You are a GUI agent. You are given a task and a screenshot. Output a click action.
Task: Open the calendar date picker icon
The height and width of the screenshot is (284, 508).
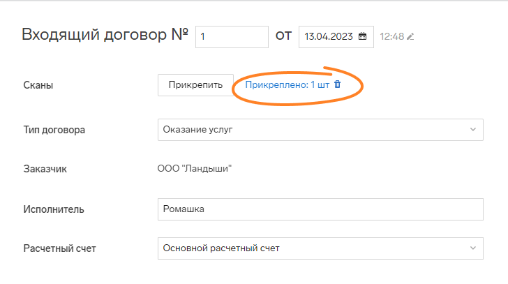(362, 36)
